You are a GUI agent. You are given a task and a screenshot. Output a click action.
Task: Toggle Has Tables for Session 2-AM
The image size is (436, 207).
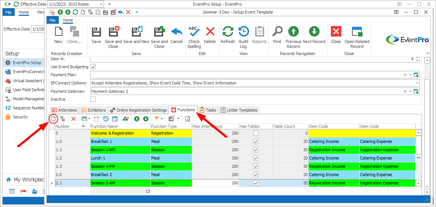pyautogui.click(x=256, y=183)
